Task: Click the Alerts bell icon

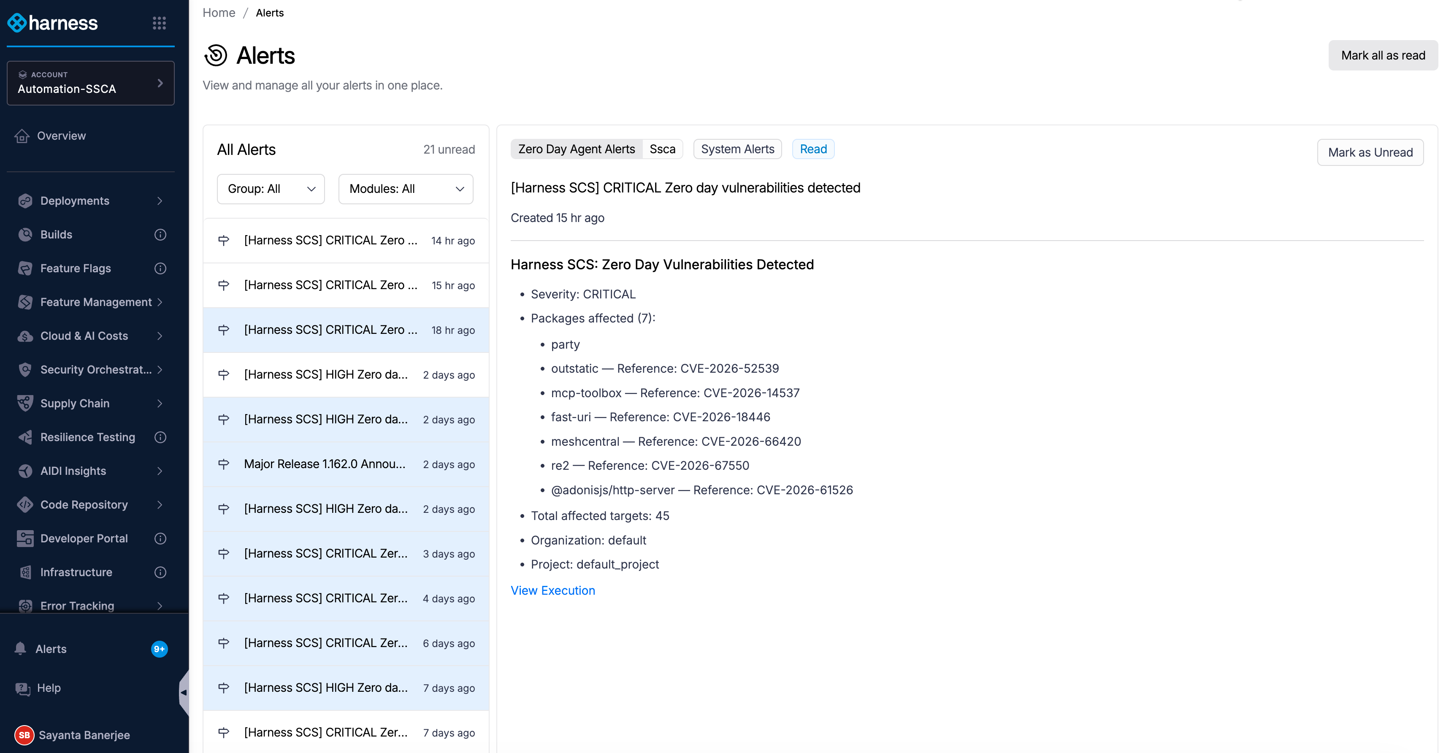Action: [x=21, y=649]
